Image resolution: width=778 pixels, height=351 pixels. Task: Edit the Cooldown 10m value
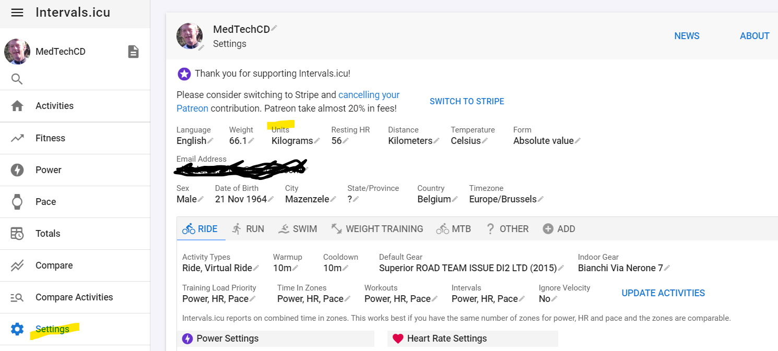336,268
